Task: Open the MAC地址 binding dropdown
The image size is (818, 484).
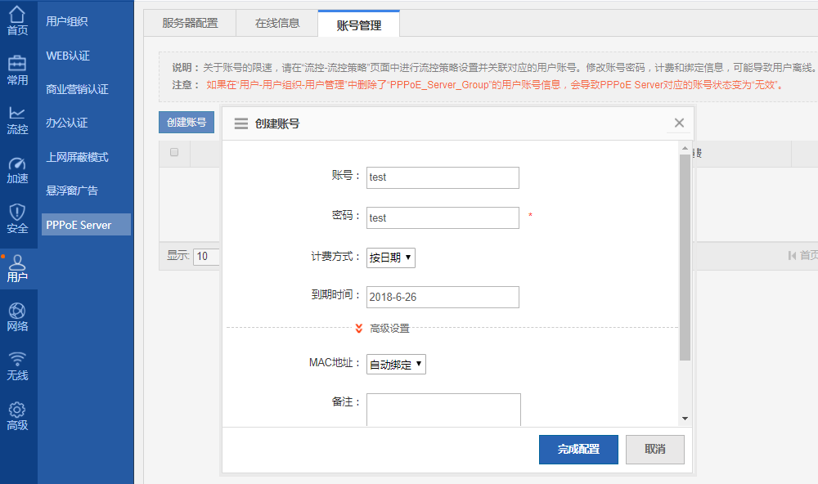Action: pyautogui.click(x=396, y=365)
